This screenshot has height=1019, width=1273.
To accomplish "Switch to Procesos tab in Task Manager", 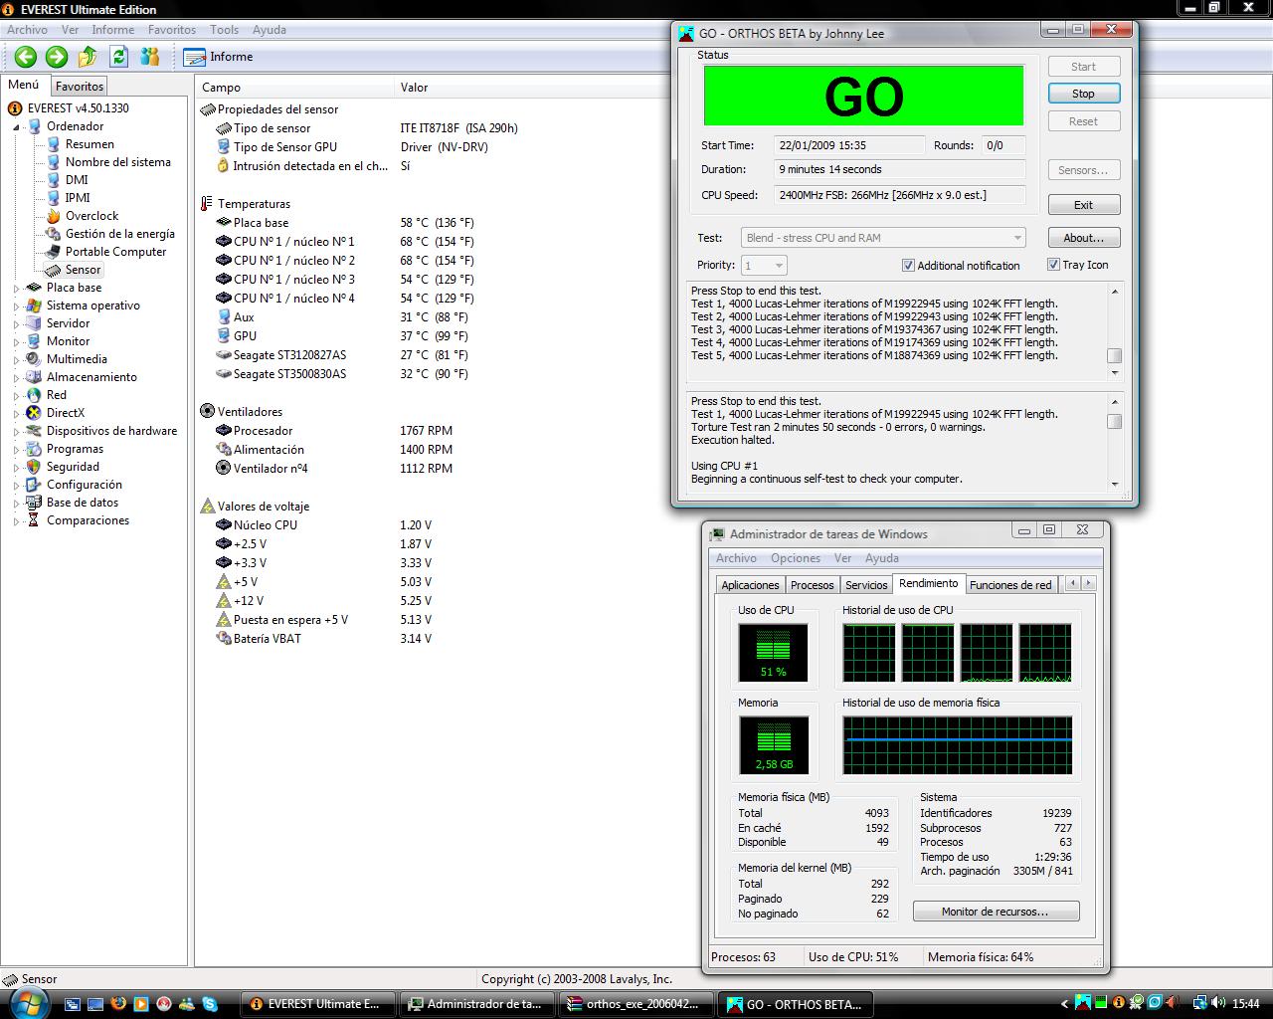I will coord(813,585).
